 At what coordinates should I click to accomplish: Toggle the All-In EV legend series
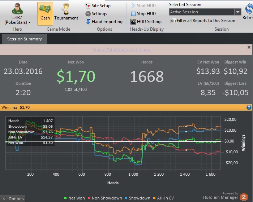point(163,198)
